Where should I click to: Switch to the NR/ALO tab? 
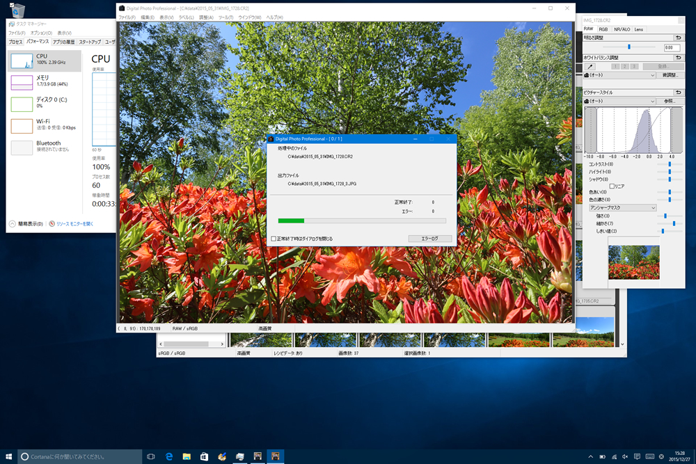(x=622, y=29)
